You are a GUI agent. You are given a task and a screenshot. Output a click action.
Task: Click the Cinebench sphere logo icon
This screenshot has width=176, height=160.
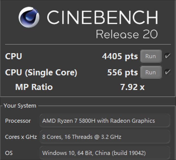[29, 17]
